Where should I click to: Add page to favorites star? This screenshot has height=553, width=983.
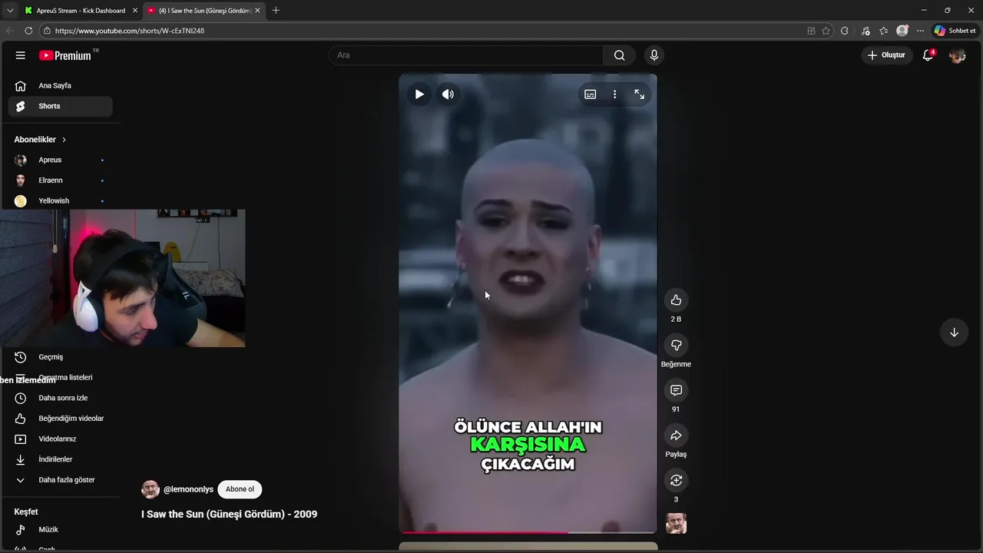826,31
